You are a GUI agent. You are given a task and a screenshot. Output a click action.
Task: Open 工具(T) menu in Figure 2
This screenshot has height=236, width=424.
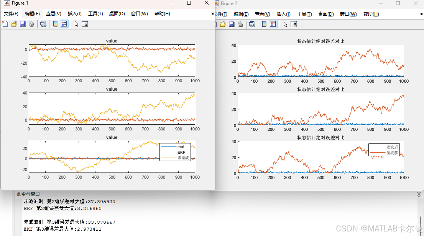(304, 14)
